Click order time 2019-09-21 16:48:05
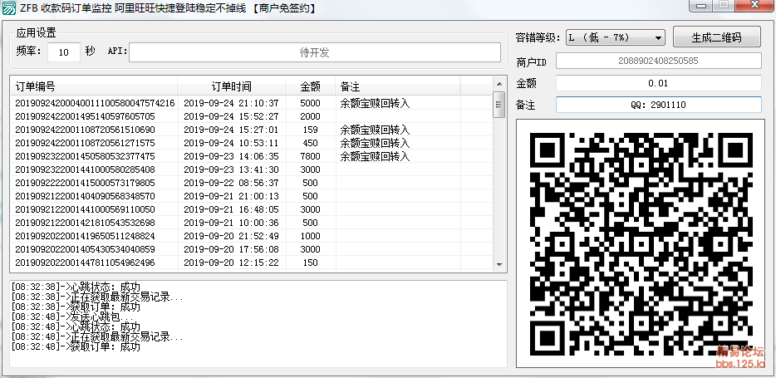 (231, 210)
